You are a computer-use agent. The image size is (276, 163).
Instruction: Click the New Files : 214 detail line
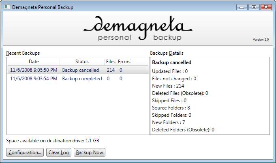(168, 86)
